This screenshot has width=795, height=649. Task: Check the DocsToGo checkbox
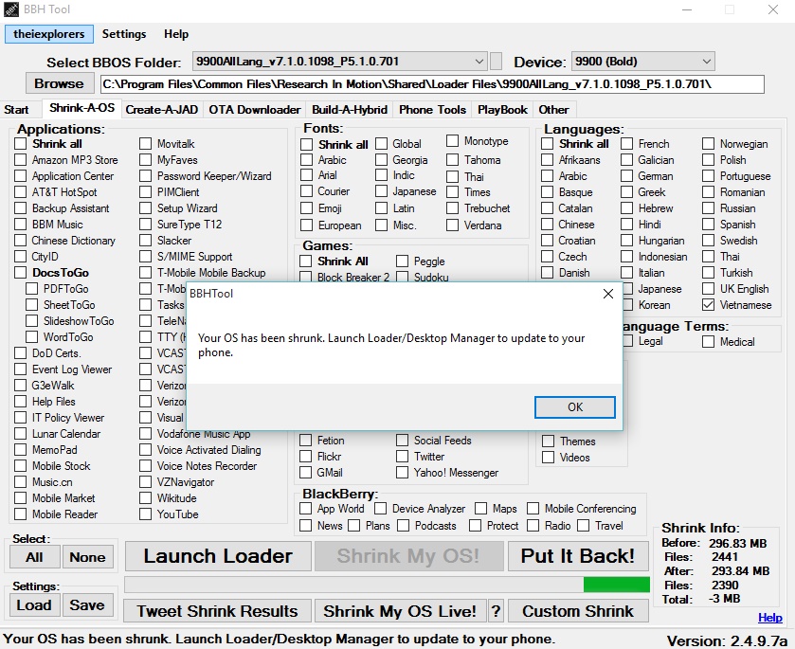point(20,273)
